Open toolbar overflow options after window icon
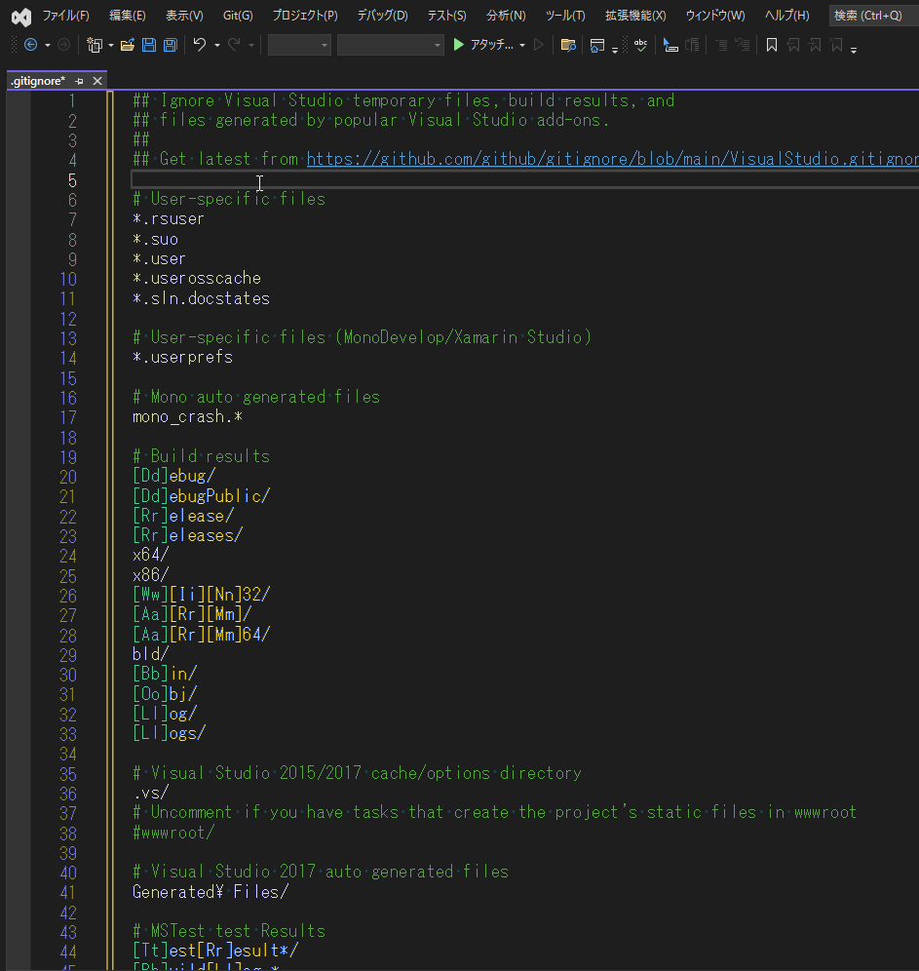 coord(615,50)
